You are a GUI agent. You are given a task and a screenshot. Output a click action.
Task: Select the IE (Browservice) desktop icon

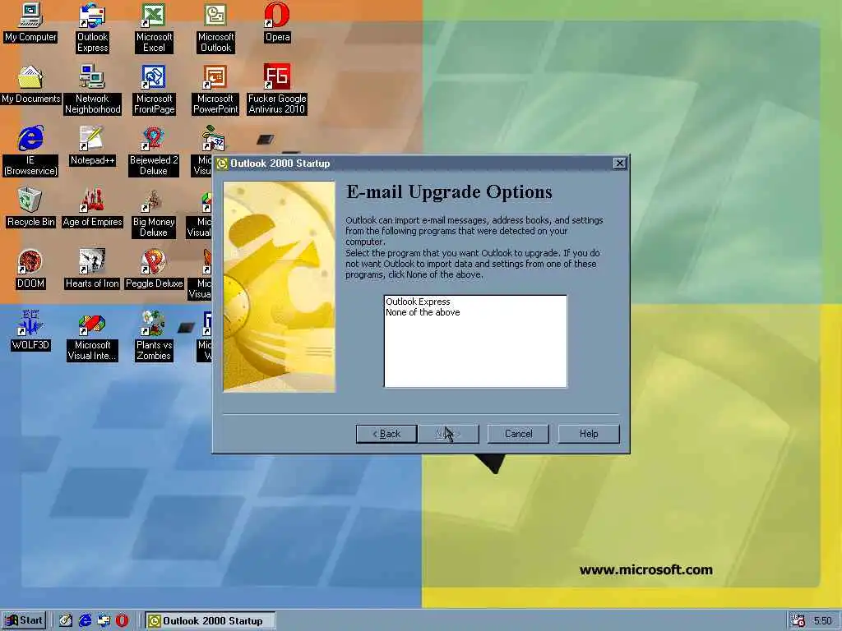30,151
